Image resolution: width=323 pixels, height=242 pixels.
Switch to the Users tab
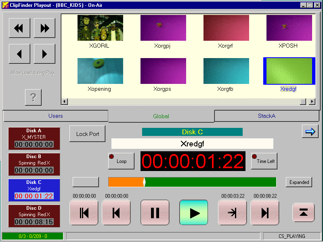click(56, 116)
